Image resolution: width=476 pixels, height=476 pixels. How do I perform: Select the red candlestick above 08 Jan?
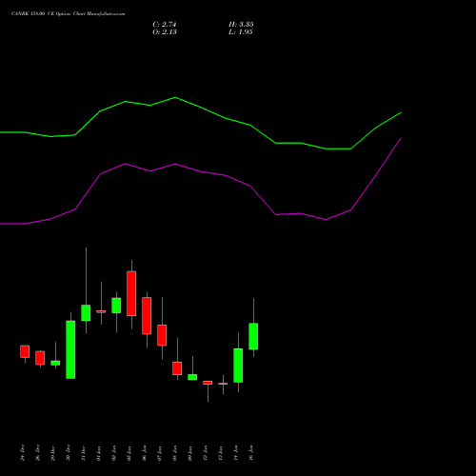coord(177,368)
